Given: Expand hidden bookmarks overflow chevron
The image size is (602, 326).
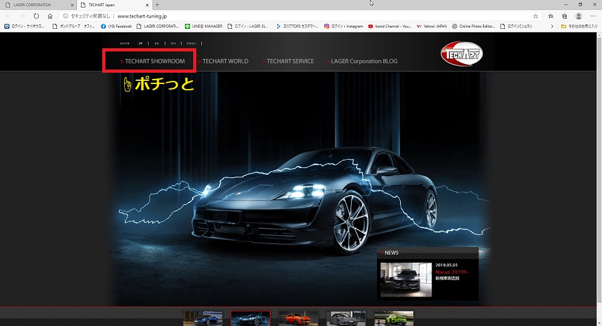Looking at the screenshot, I should pos(552,26).
